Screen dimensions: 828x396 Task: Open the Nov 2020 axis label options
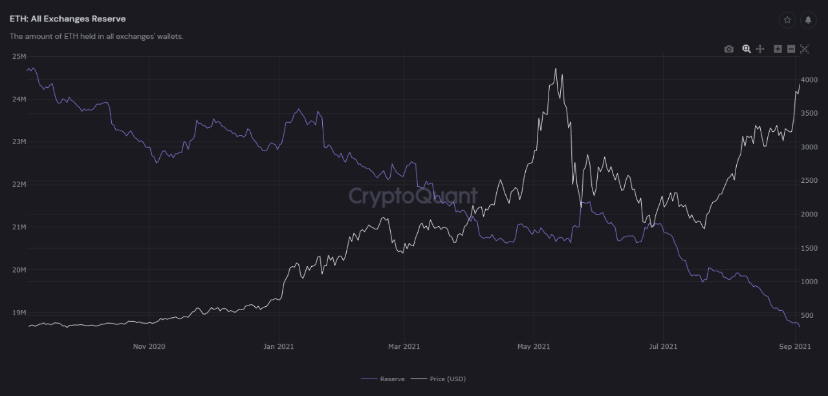[x=149, y=346]
